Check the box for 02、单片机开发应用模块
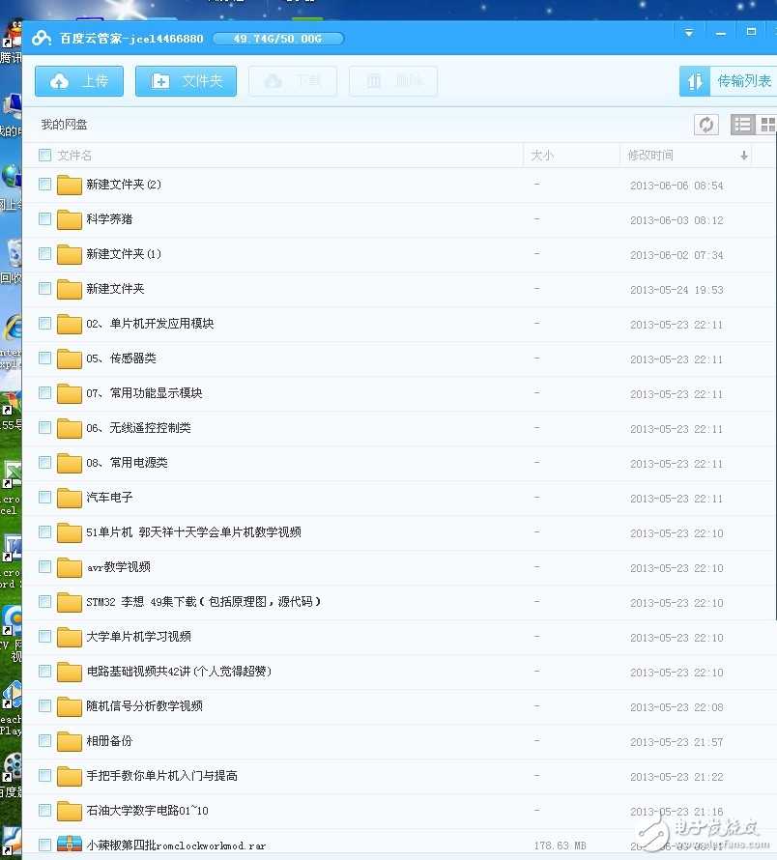The image size is (777, 860). (45, 323)
